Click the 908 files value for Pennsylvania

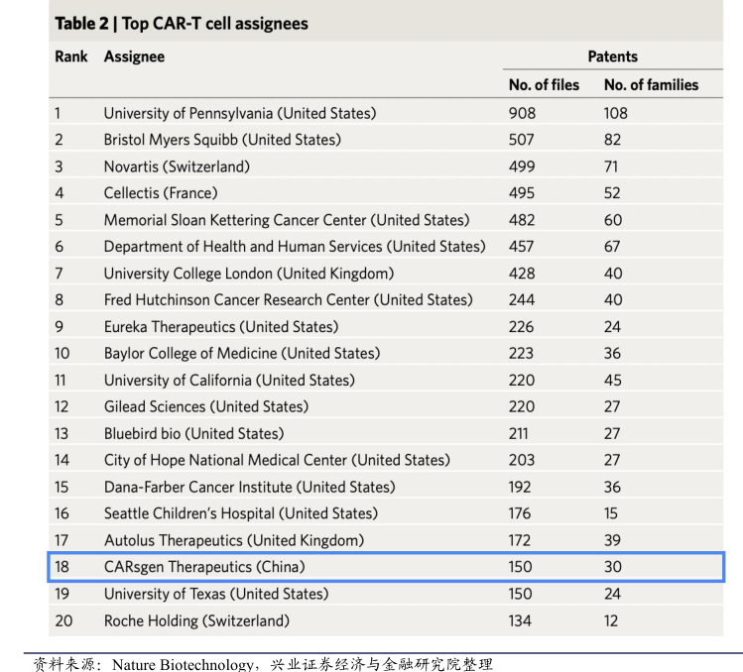(x=522, y=113)
